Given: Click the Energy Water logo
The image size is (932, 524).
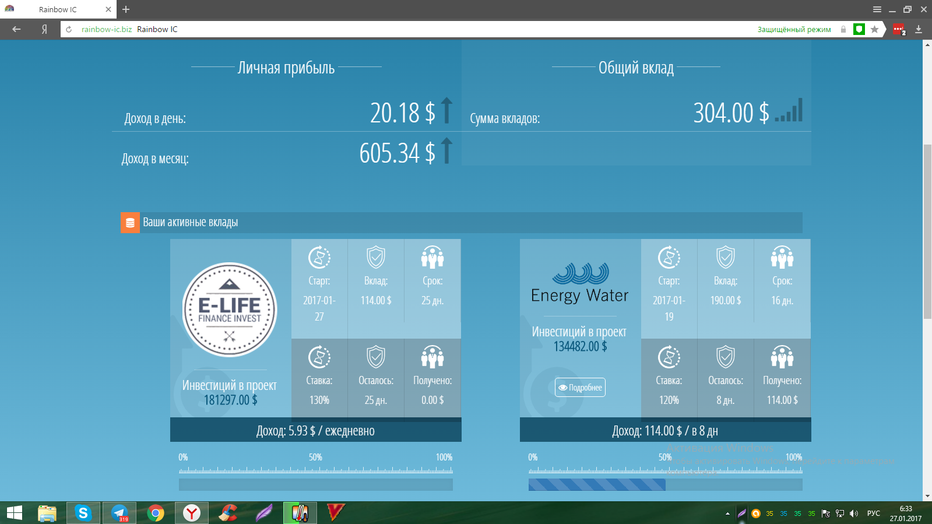Looking at the screenshot, I should tap(580, 283).
